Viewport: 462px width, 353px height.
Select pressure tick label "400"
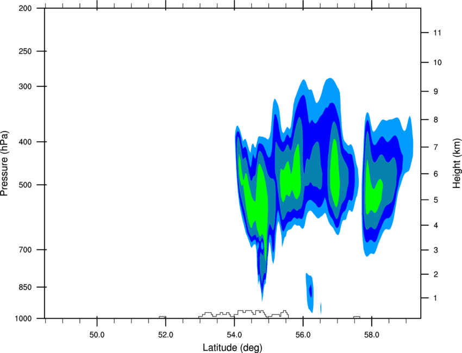(x=25, y=142)
